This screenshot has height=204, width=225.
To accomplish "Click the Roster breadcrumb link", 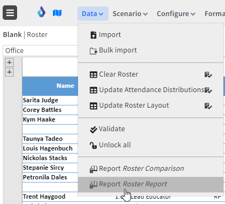I will pos(37,35).
